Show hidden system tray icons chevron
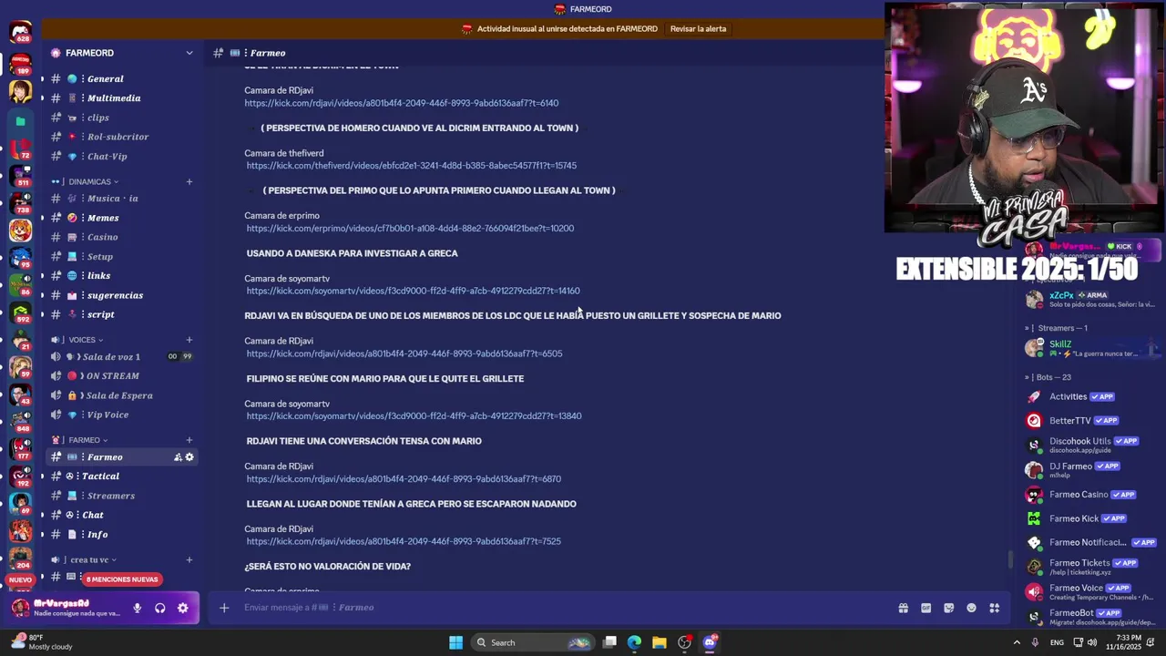 (1017, 642)
